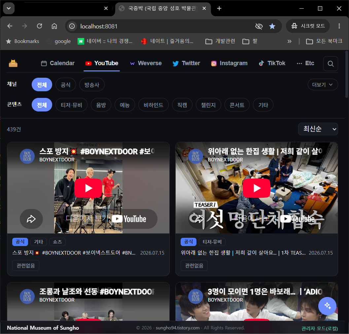Open the search magnifier in the site header
Screen dimensions: 349x334
[331, 64]
